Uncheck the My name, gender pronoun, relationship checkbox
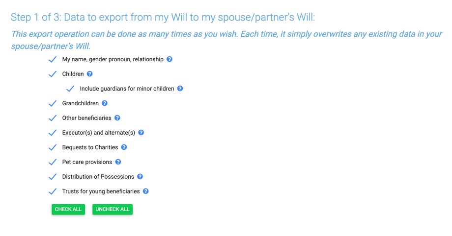This screenshot has height=236, width=452. point(53,60)
